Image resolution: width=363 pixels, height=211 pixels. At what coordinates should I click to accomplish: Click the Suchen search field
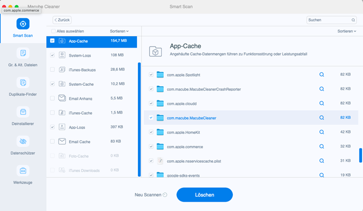coord(331,20)
